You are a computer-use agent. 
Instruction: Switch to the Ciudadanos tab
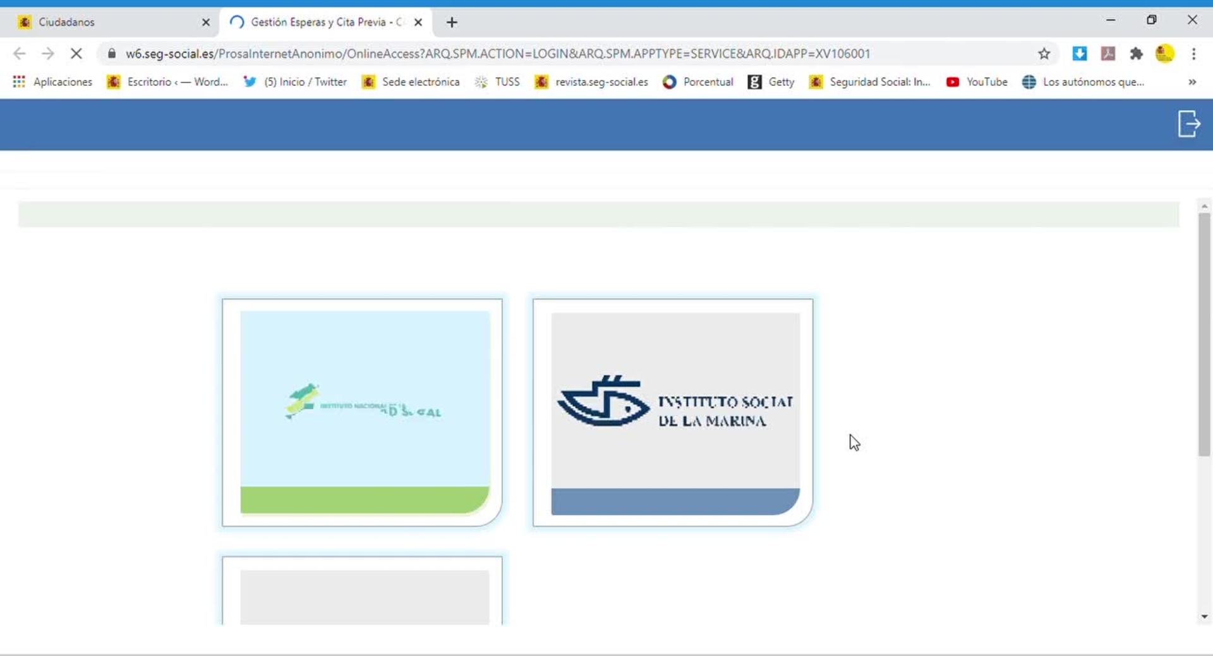(107, 22)
